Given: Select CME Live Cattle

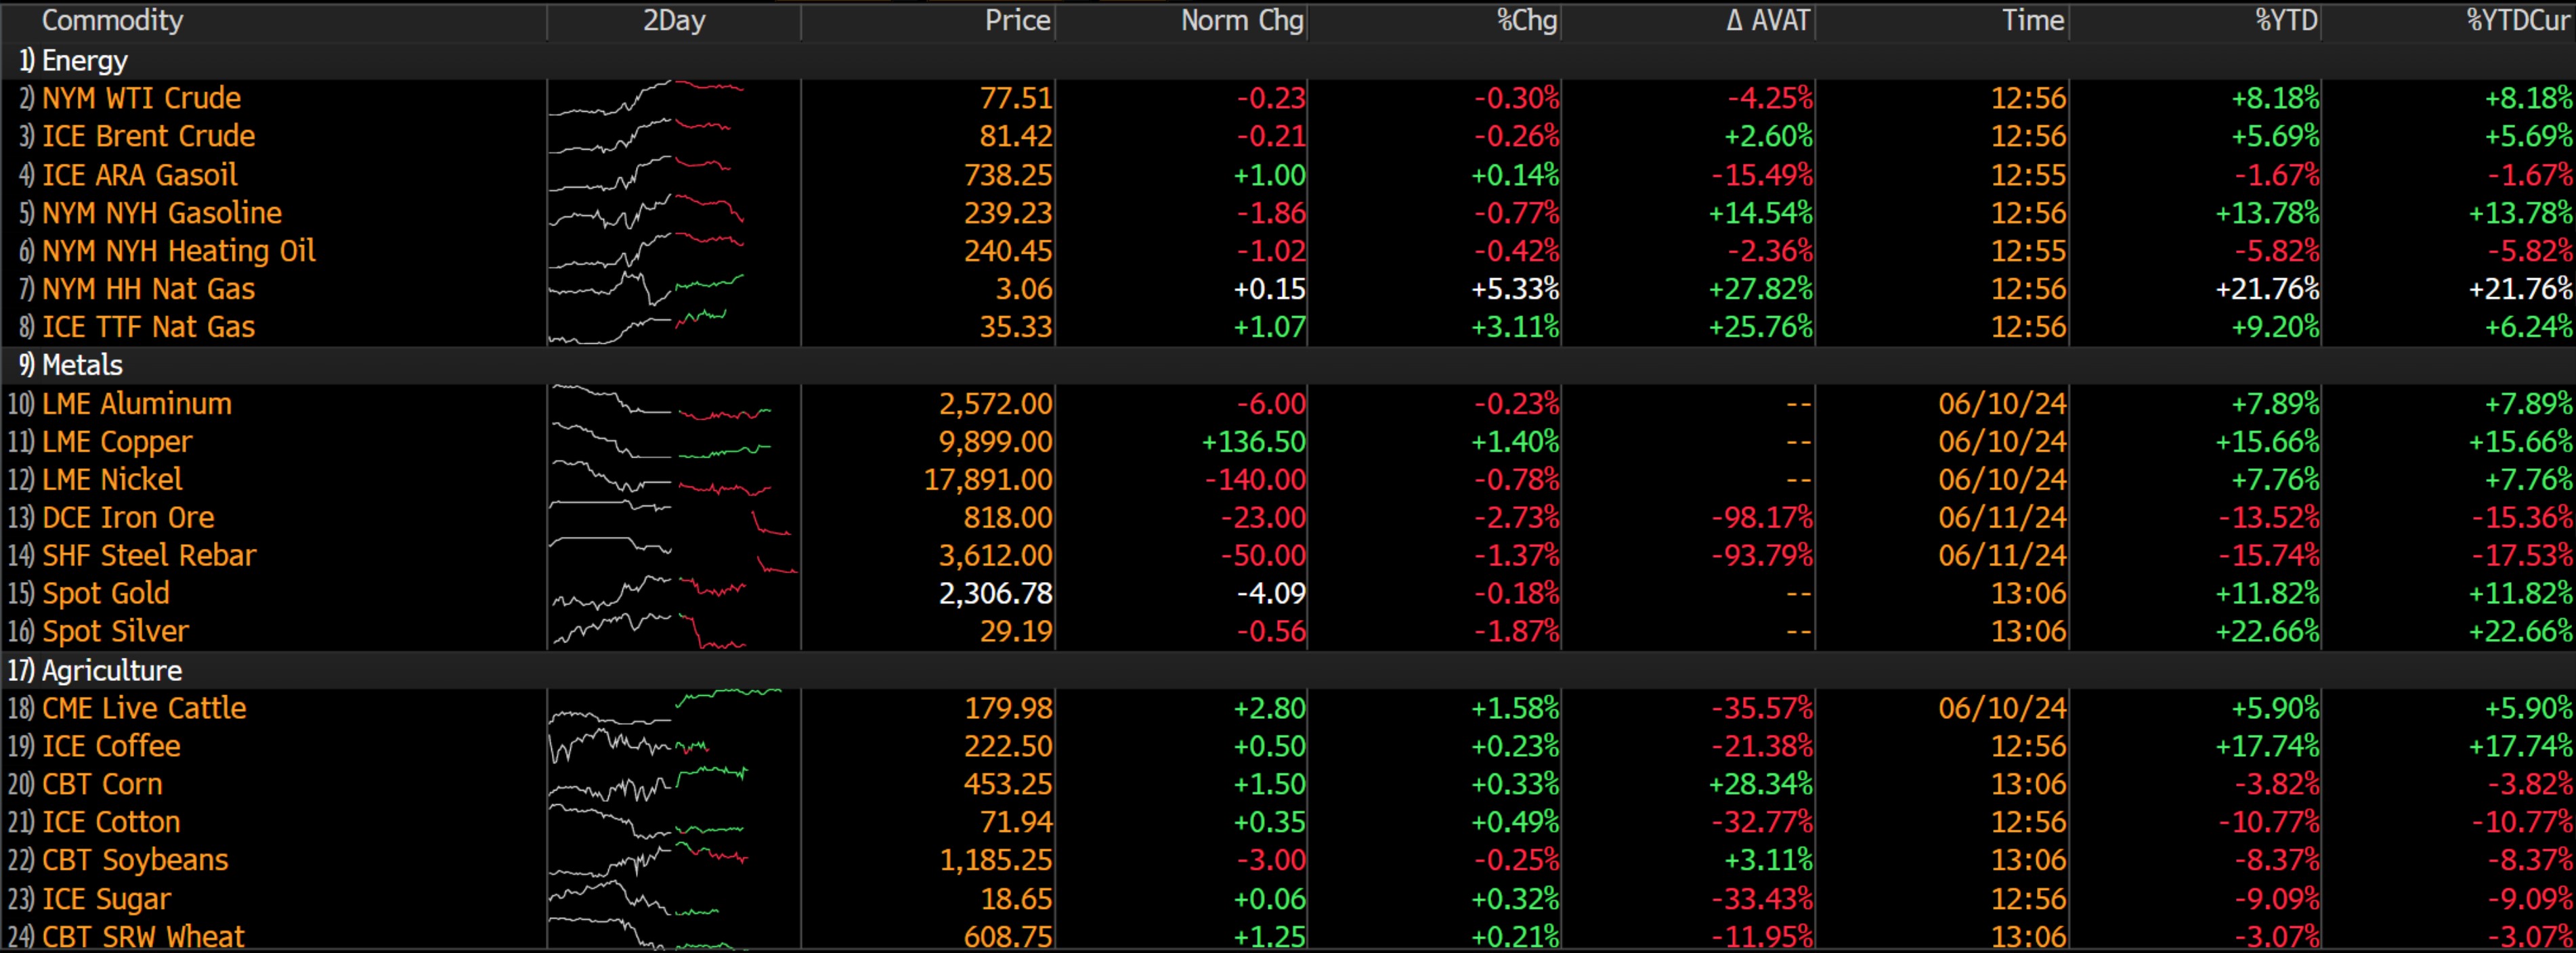Looking at the screenshot, I should 144,708.
